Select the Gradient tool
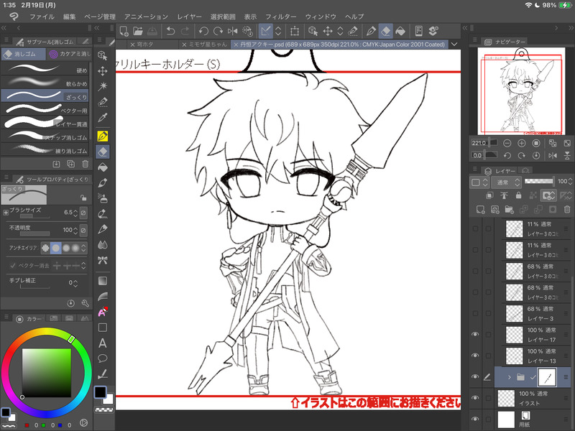The image size is (575, 431). click(x=103, y=281)
